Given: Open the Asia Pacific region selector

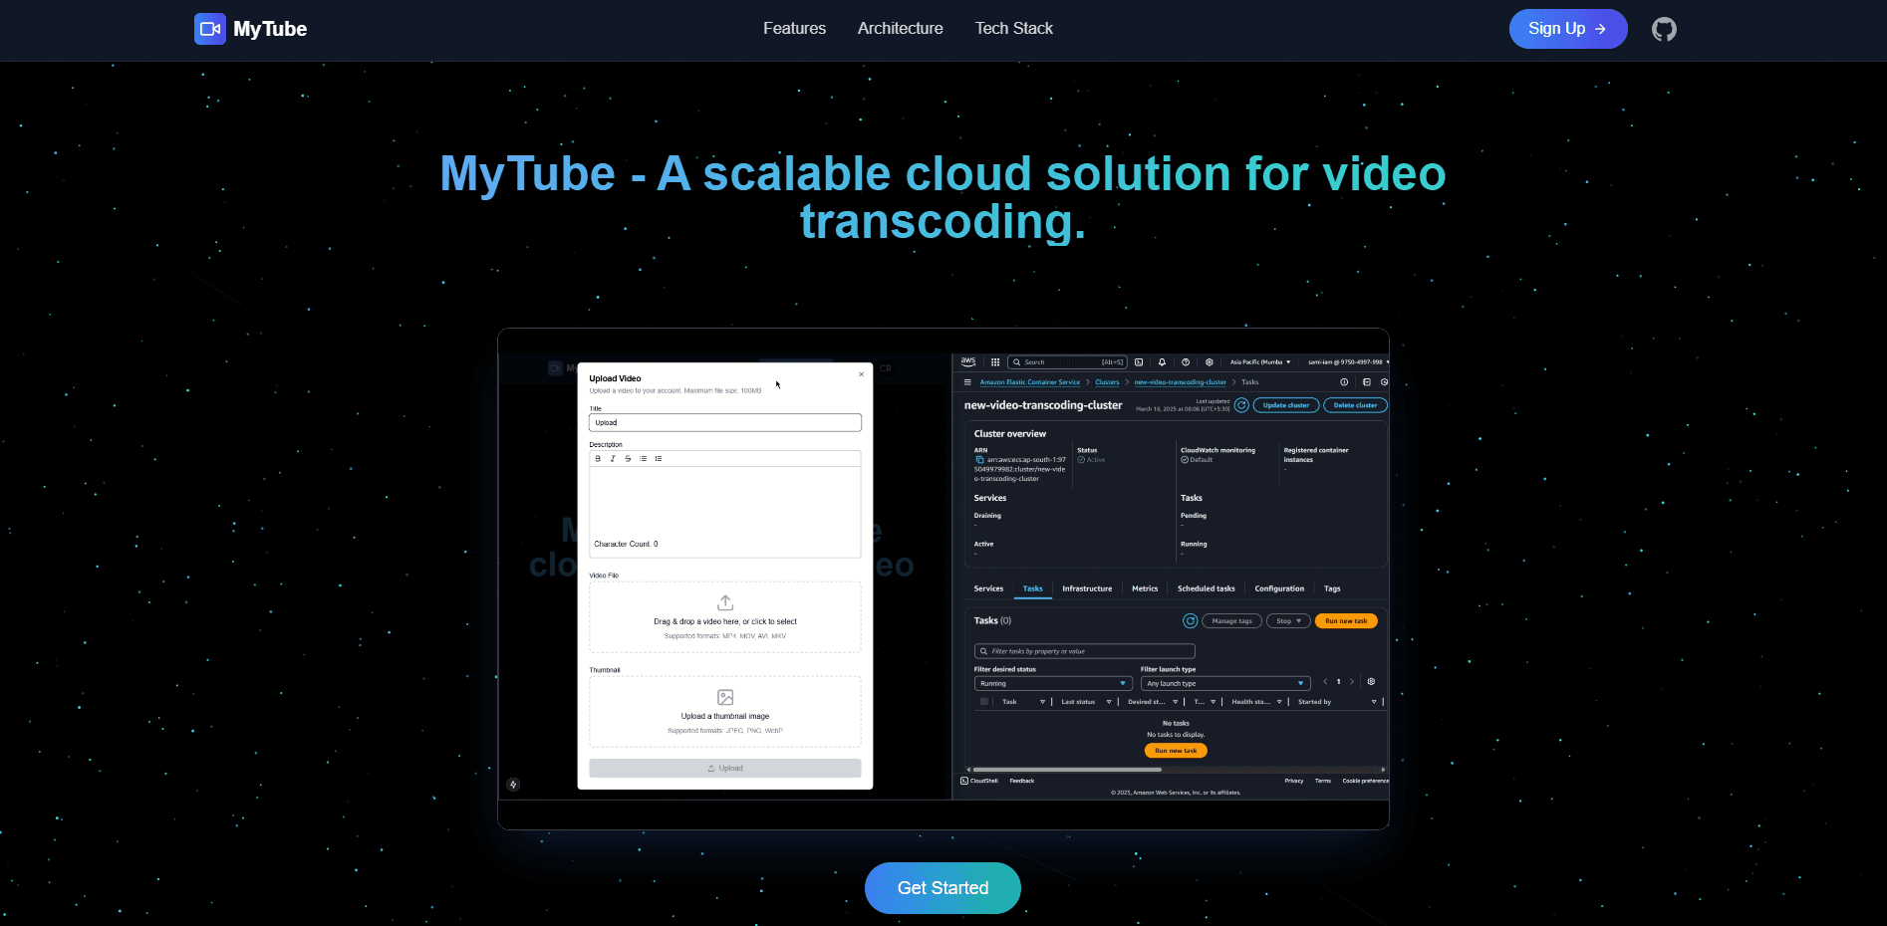Looking at the screenshot, I should [1260, 362].
